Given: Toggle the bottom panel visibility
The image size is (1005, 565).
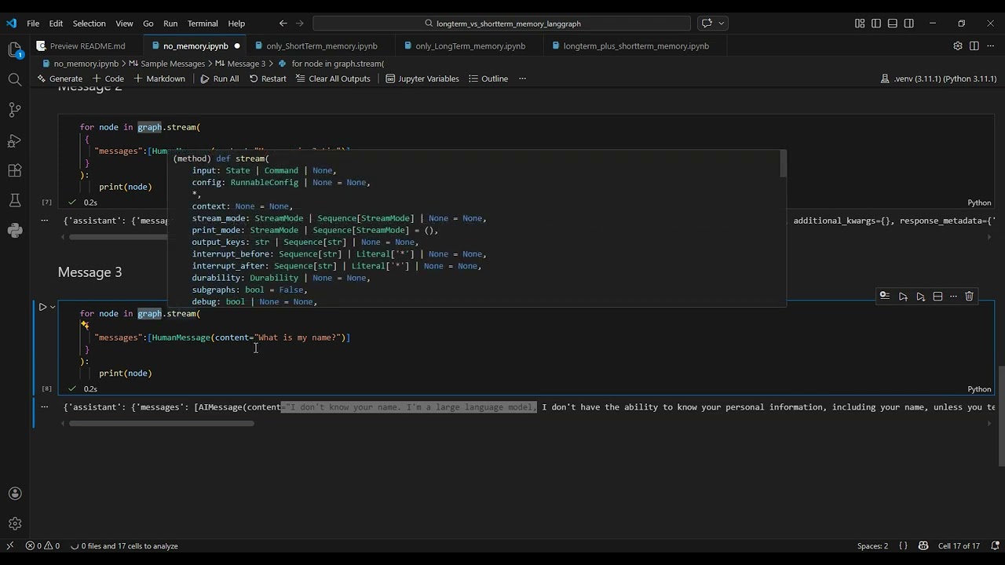Looking at the screenshot, I should [893, 24].
